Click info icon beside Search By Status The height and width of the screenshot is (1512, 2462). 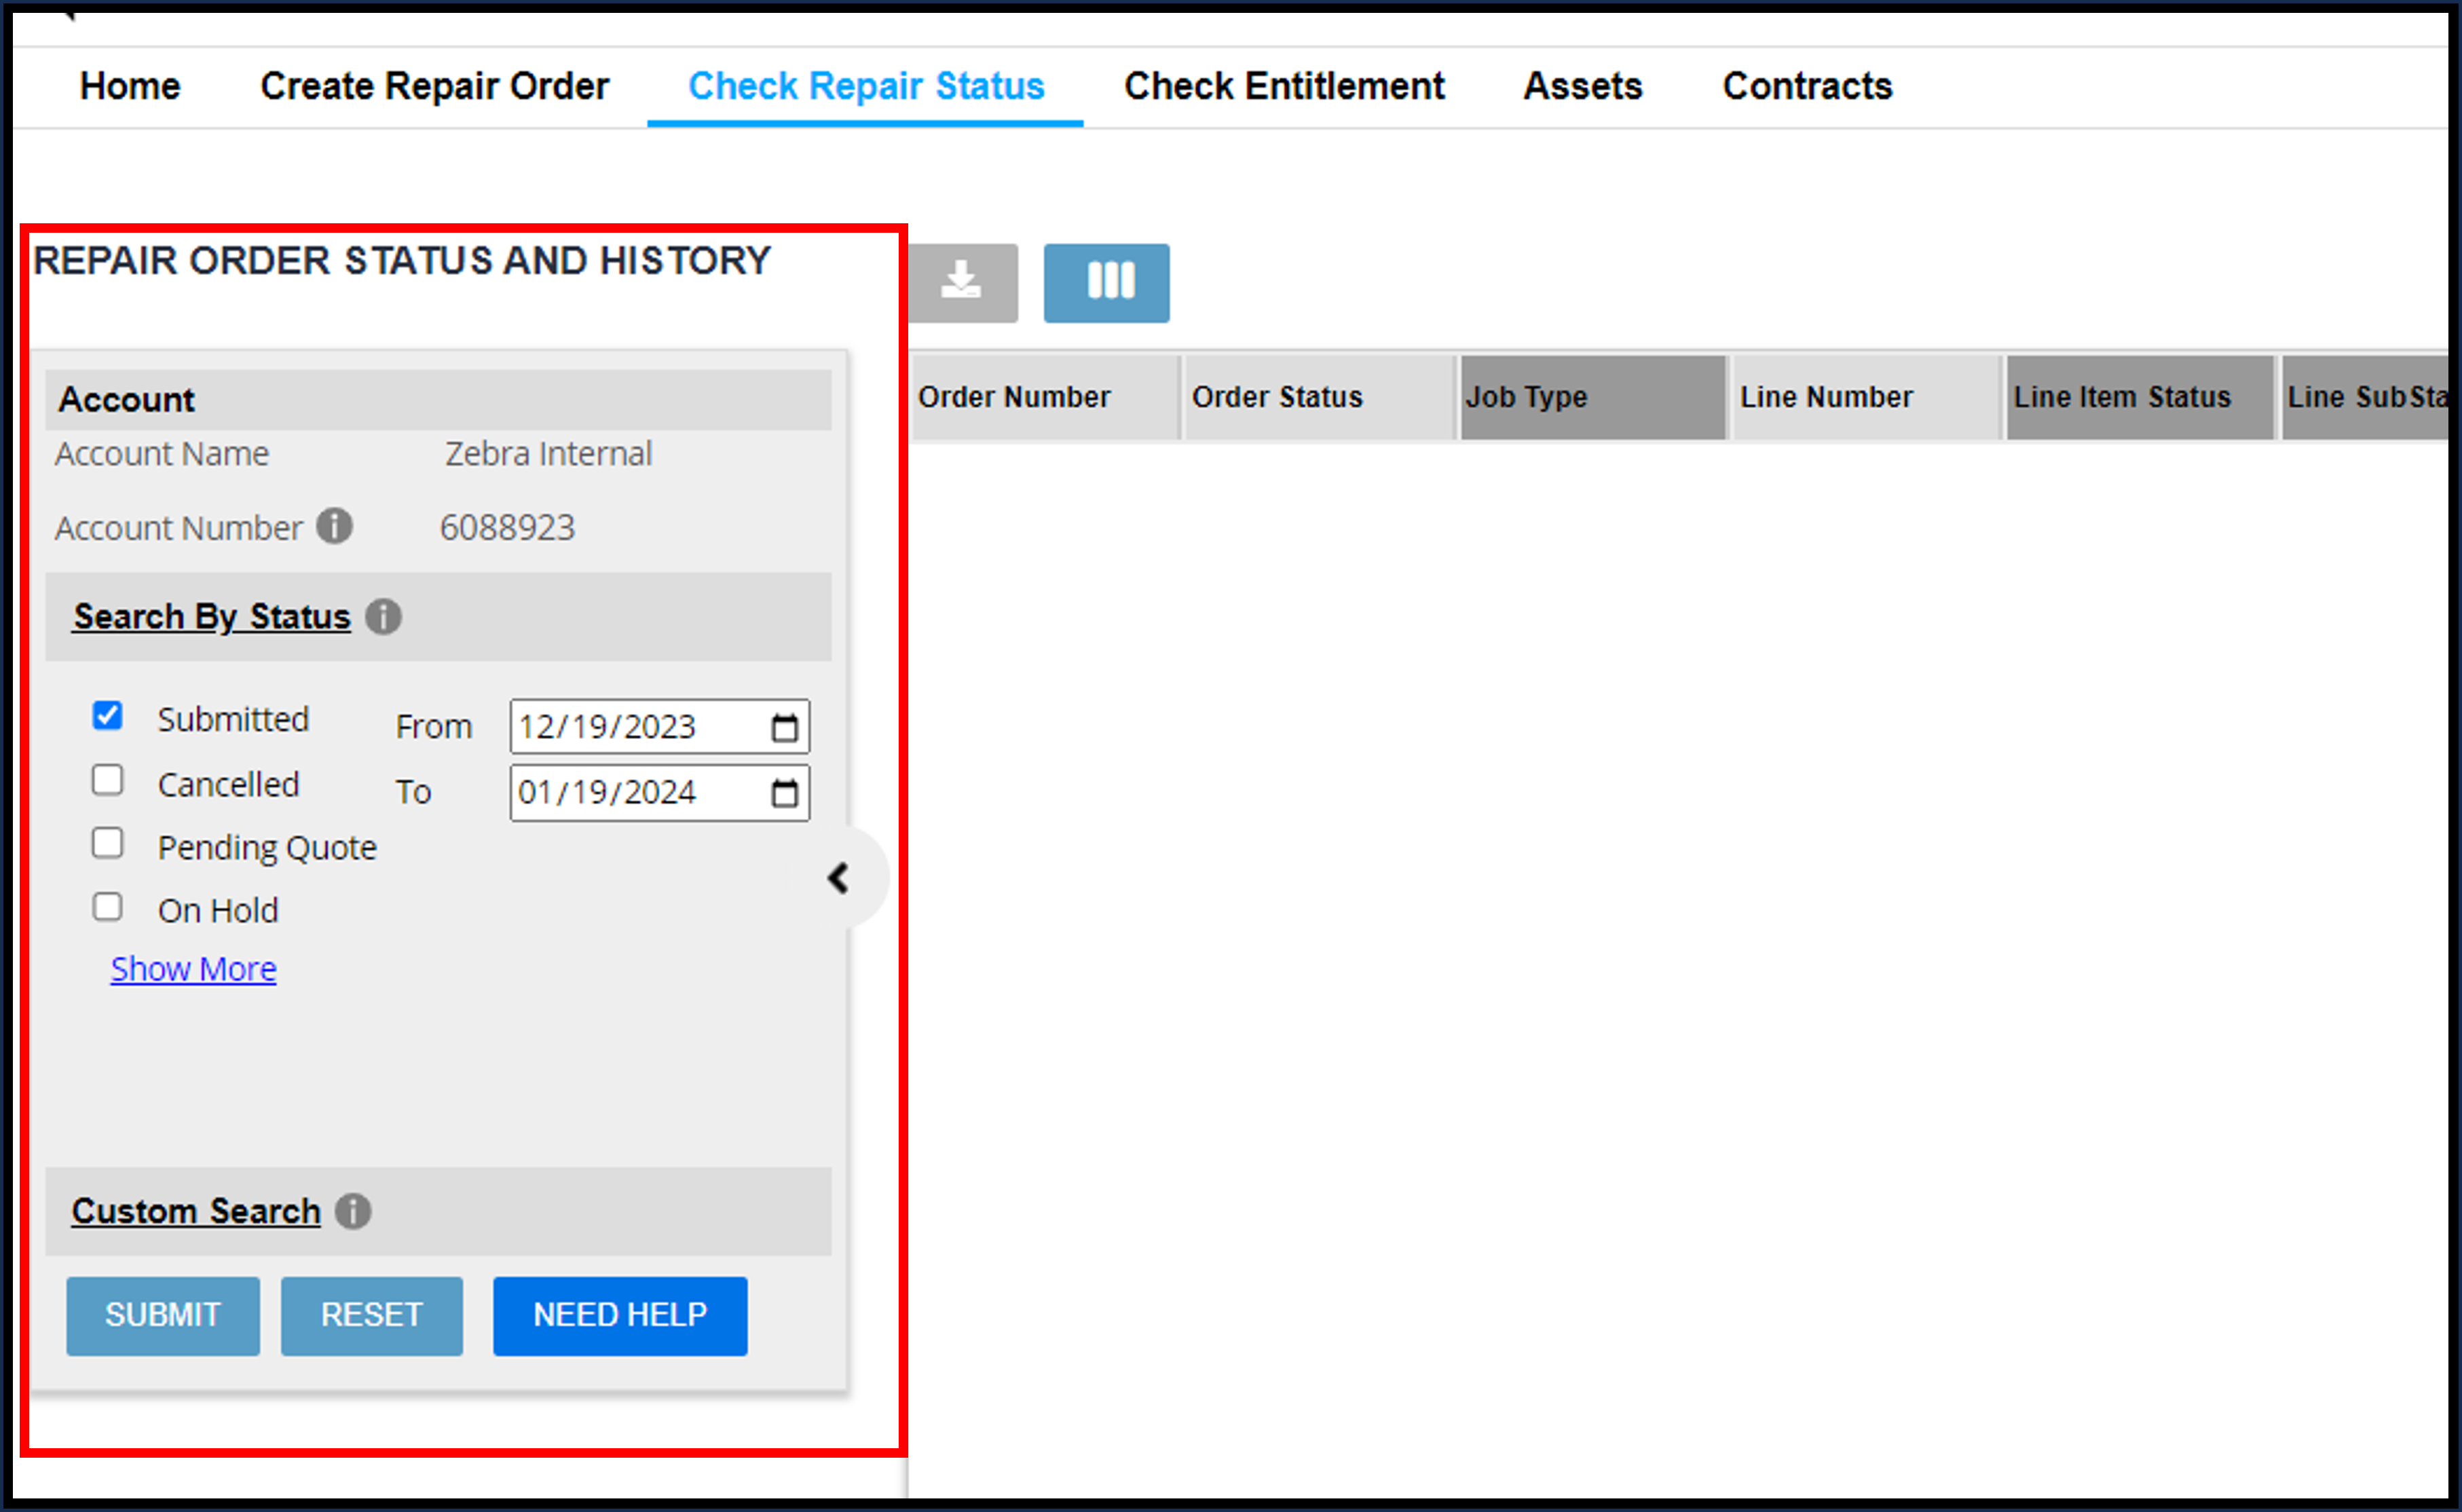383,616
